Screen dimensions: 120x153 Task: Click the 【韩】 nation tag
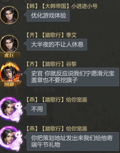tap(32, 6)
